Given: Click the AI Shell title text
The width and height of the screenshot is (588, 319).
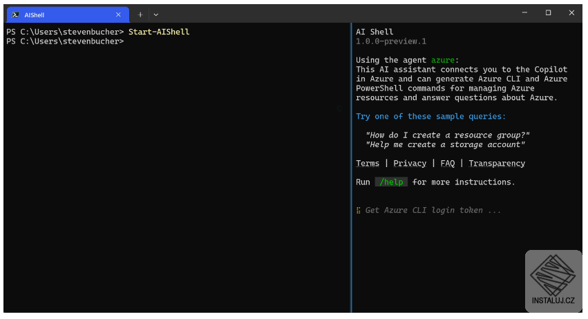Looking at the screenshot, I should [x=374, y=32].
